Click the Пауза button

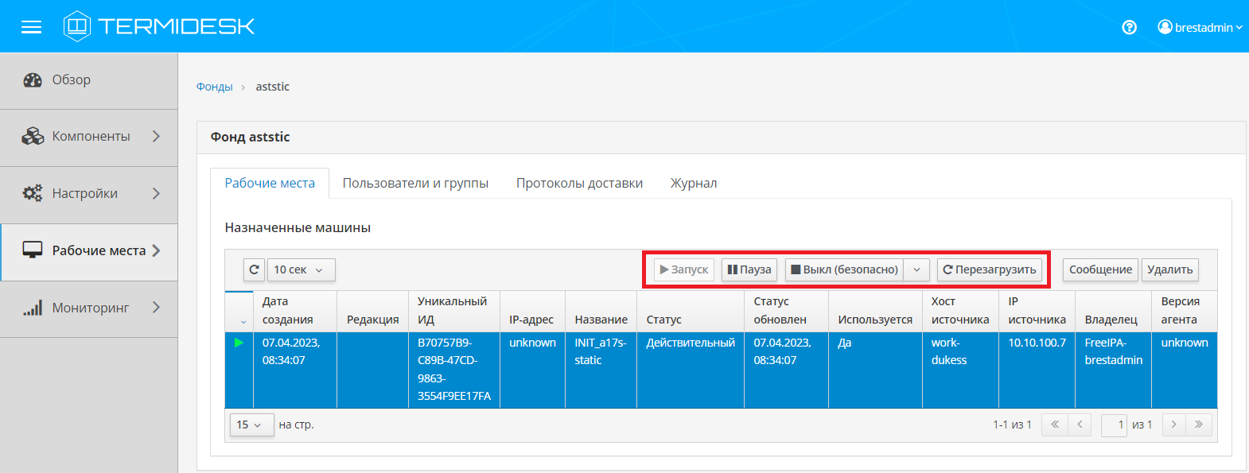coord(749,269)
